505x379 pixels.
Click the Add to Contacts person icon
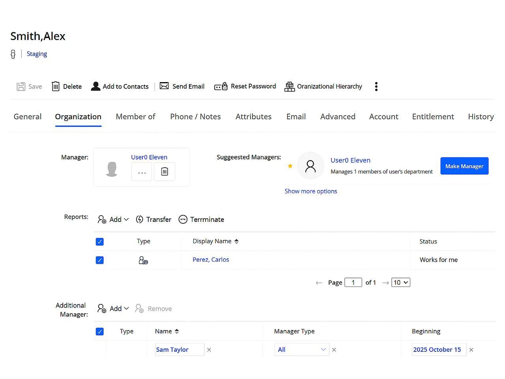(x=95, y=86)
